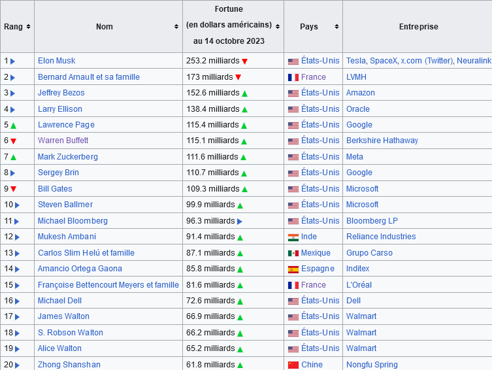Click blue steady arrow beside 96.3 milliards
The image size is (492, 370).
click(x=240, y=222)
